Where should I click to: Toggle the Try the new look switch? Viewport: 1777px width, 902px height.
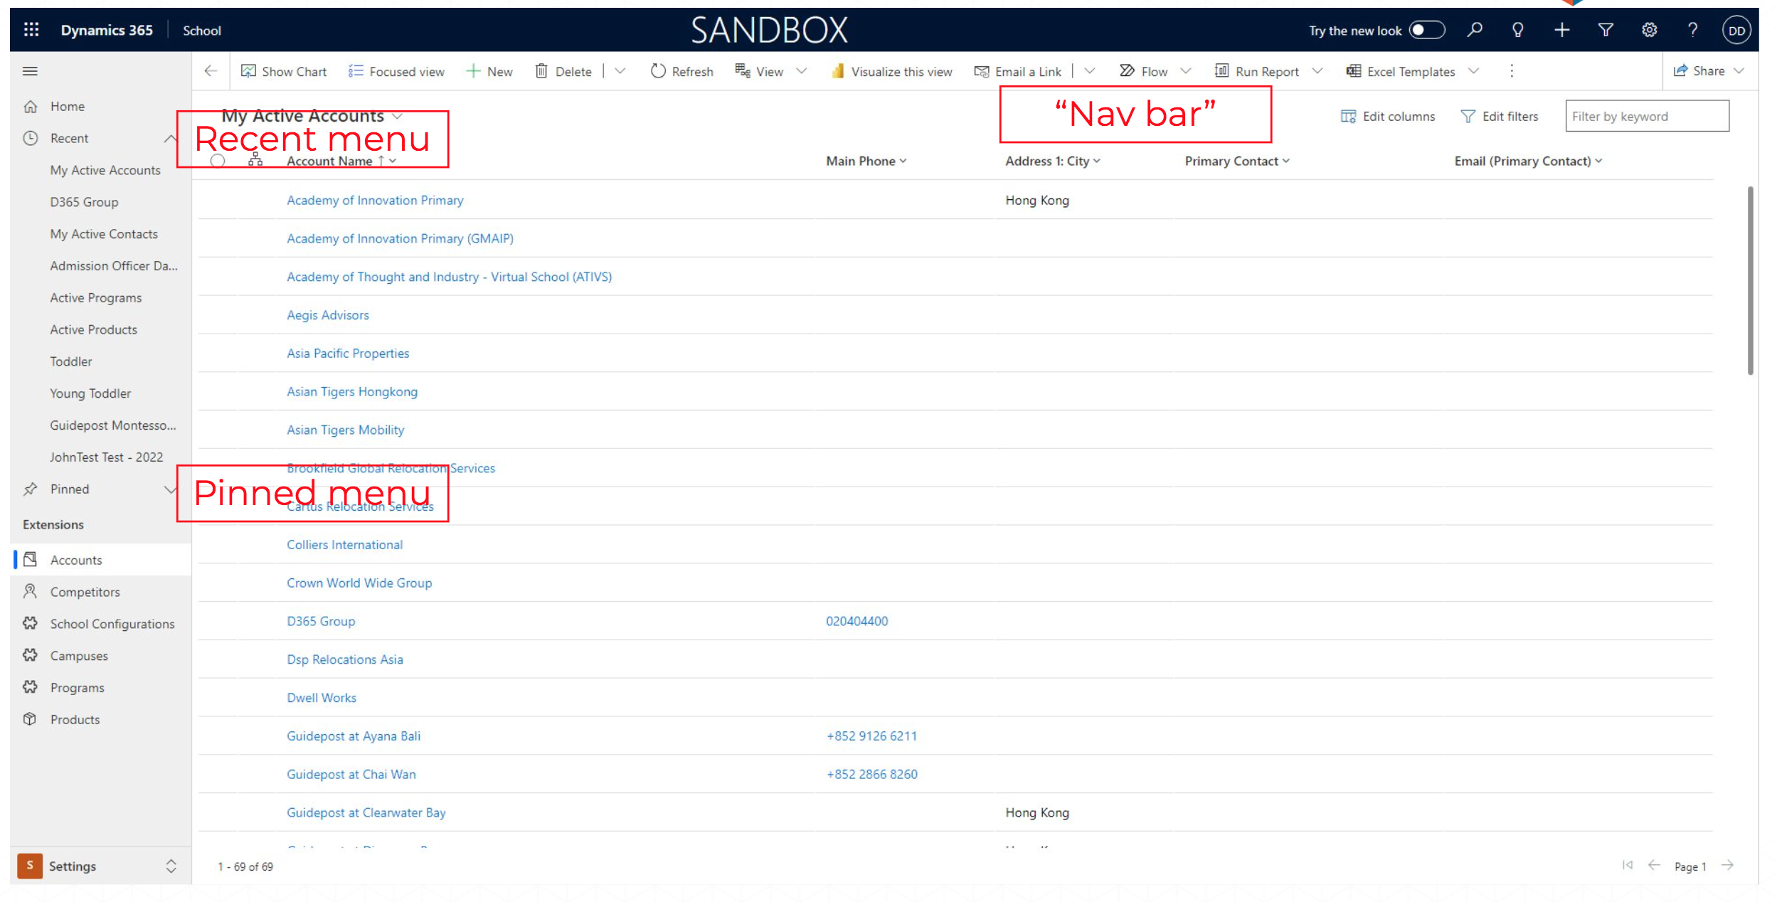point(1426,30)
